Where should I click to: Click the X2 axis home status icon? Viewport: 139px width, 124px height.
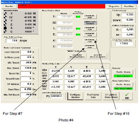(x=5, y=17)
